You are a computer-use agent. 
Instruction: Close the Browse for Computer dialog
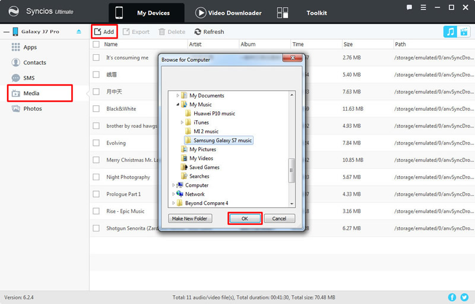pos(292,58)
